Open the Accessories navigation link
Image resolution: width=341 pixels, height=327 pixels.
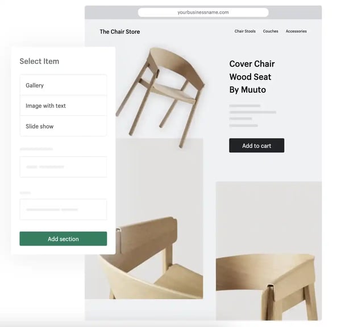(296, 31)
